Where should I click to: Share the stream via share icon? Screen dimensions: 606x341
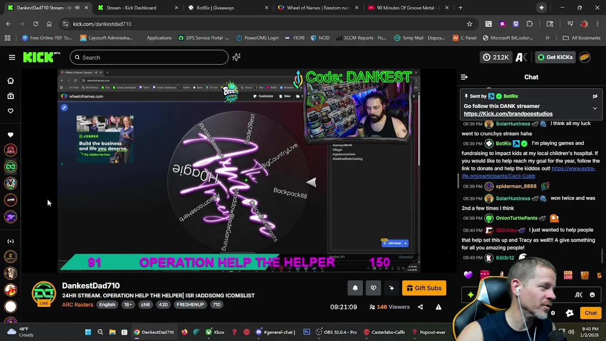coord(420,307)
